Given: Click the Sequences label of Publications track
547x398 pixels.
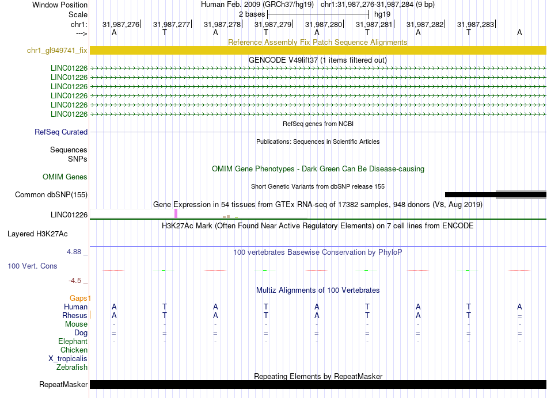Looking at the screenshot, I should tap(69, 150).
